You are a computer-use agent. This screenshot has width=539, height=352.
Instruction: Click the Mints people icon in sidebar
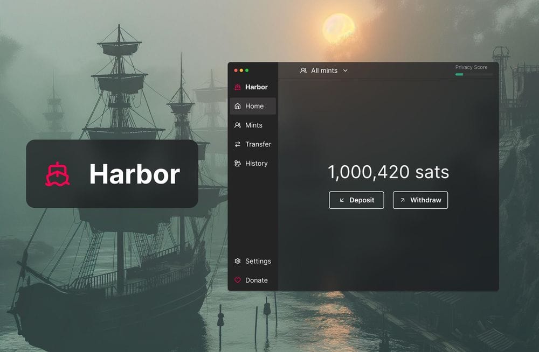point(238,125)
